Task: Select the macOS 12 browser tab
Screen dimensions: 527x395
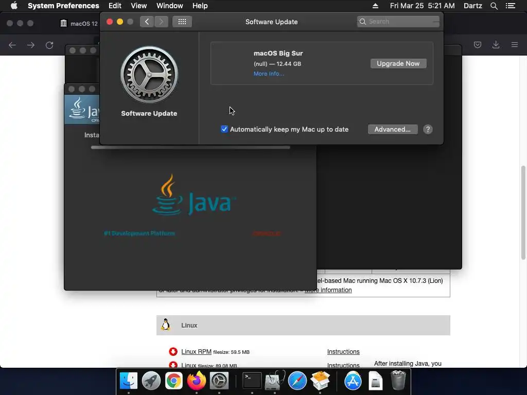Action: [79, 24]
